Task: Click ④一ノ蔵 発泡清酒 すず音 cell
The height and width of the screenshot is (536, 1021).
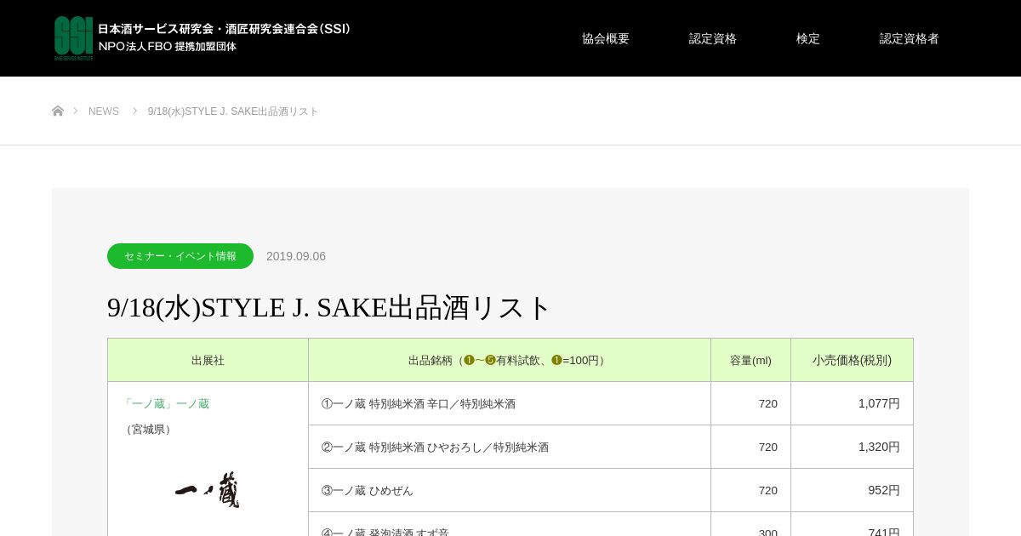Action: [x=510, y=524]
